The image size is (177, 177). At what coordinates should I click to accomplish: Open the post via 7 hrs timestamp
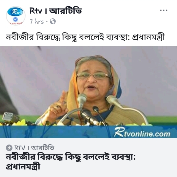click(x=37, y=21)
